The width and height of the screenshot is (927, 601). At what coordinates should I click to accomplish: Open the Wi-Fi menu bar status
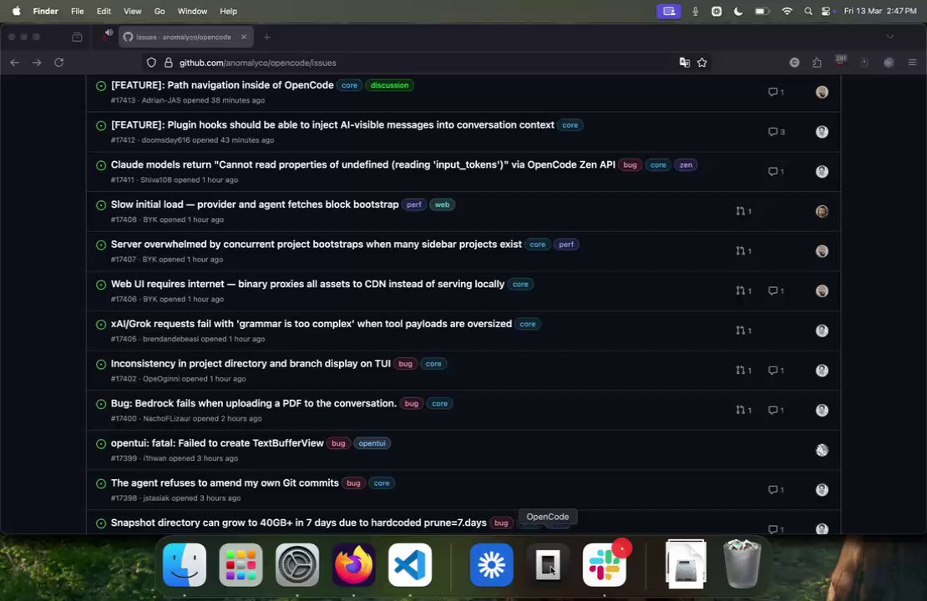pyautogui.click(x=787, y=11)
